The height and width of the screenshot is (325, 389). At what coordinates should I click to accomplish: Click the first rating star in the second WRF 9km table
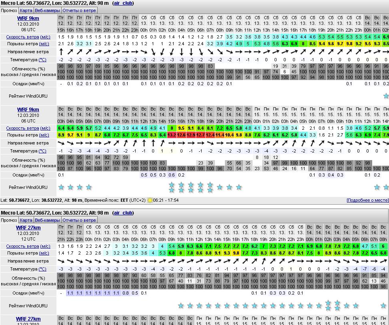(x=61, y=187)
